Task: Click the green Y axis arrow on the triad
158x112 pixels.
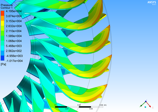Action: tap(143, 104)
